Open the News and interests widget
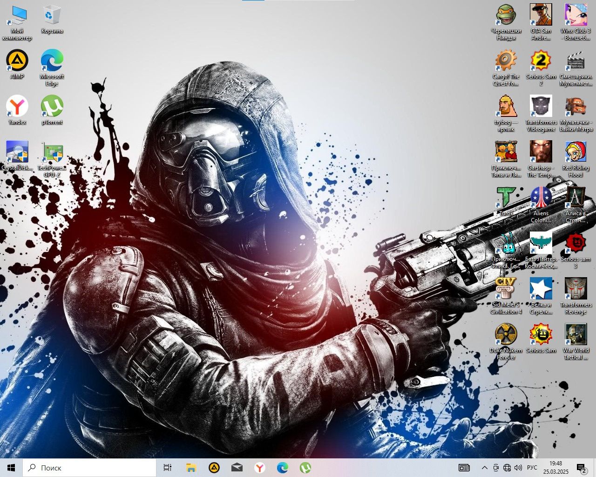 464,468
